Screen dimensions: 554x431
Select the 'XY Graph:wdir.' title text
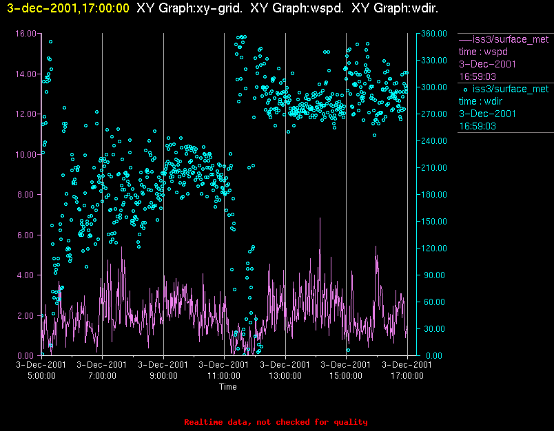coord(395,8)
